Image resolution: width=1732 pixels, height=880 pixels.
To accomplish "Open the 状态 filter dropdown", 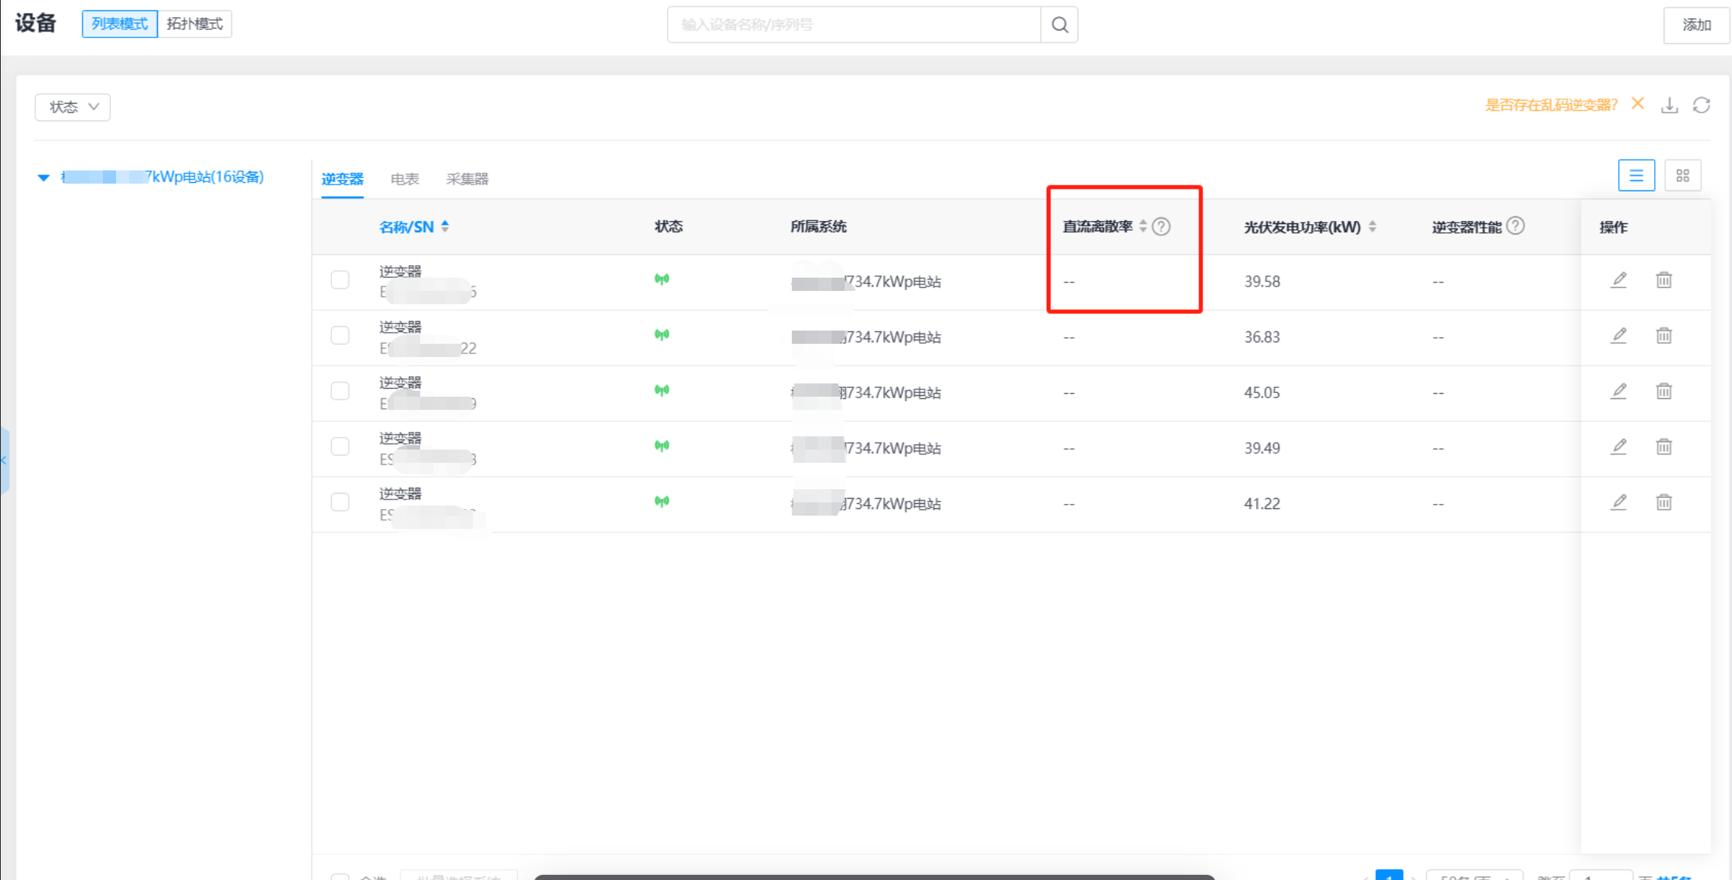I will (73, 107).
